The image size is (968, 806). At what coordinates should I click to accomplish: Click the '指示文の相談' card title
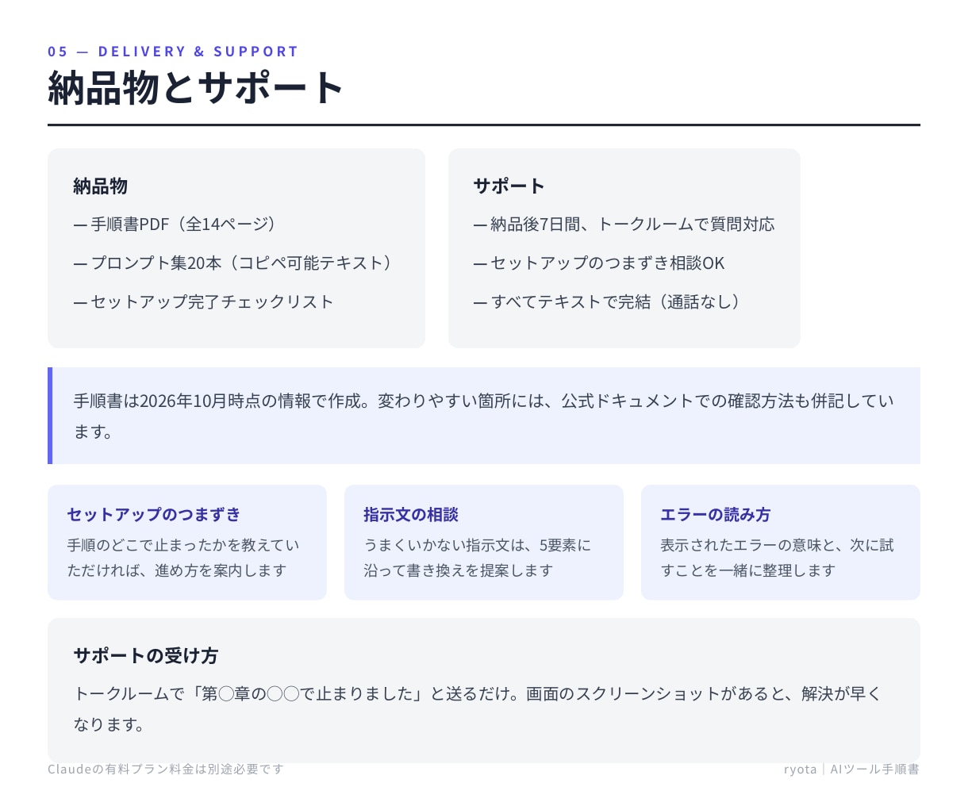(x=411, y=515)
